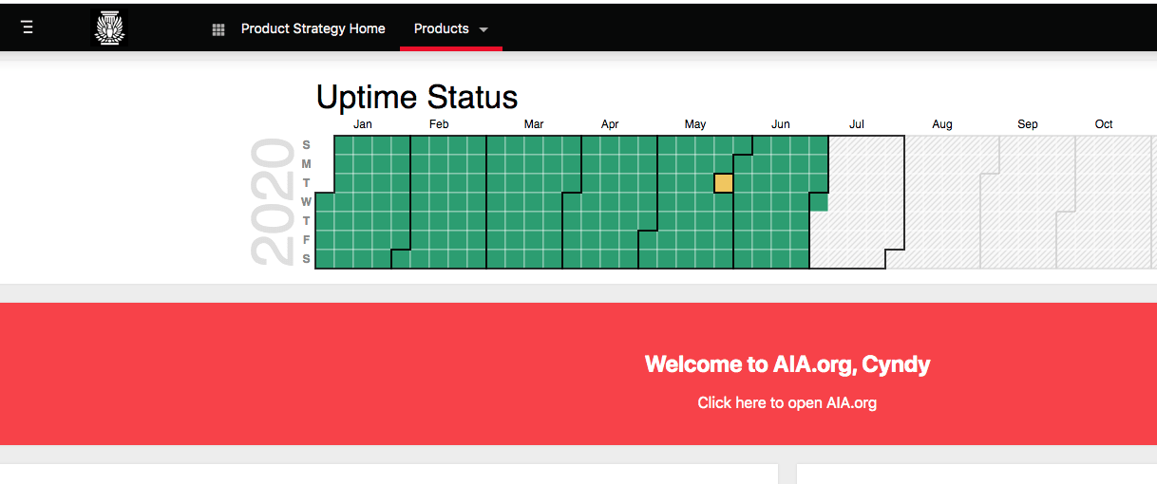
Task: Click the Welcome to AIA.org, Cyndy heading
Action: tap(787, 364)
